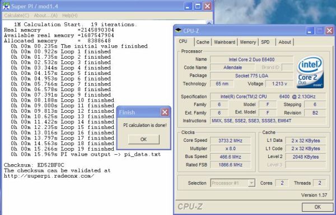
Task: Click the PI calculation is done! message
Action: (x=145, y=125)
